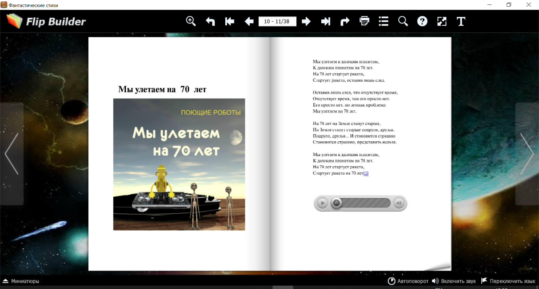
Task: Expand the Миниатюры thumbnails panel
Action: pyautogui.click(x=21, y=281)
